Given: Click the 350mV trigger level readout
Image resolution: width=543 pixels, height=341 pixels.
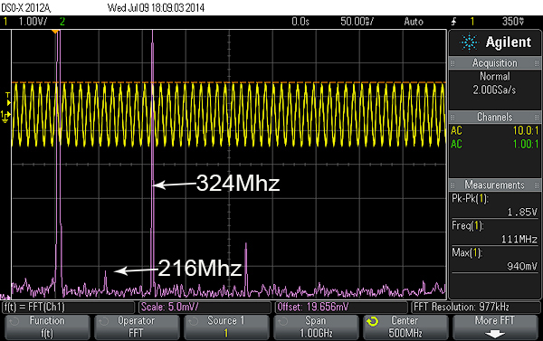Looking at the screenshot, I should pyautogui.click(x=513, y=22).
